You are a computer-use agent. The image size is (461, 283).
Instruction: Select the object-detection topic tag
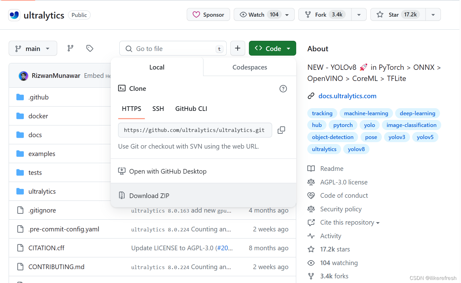pyautogui.click(x=333, y=137)
